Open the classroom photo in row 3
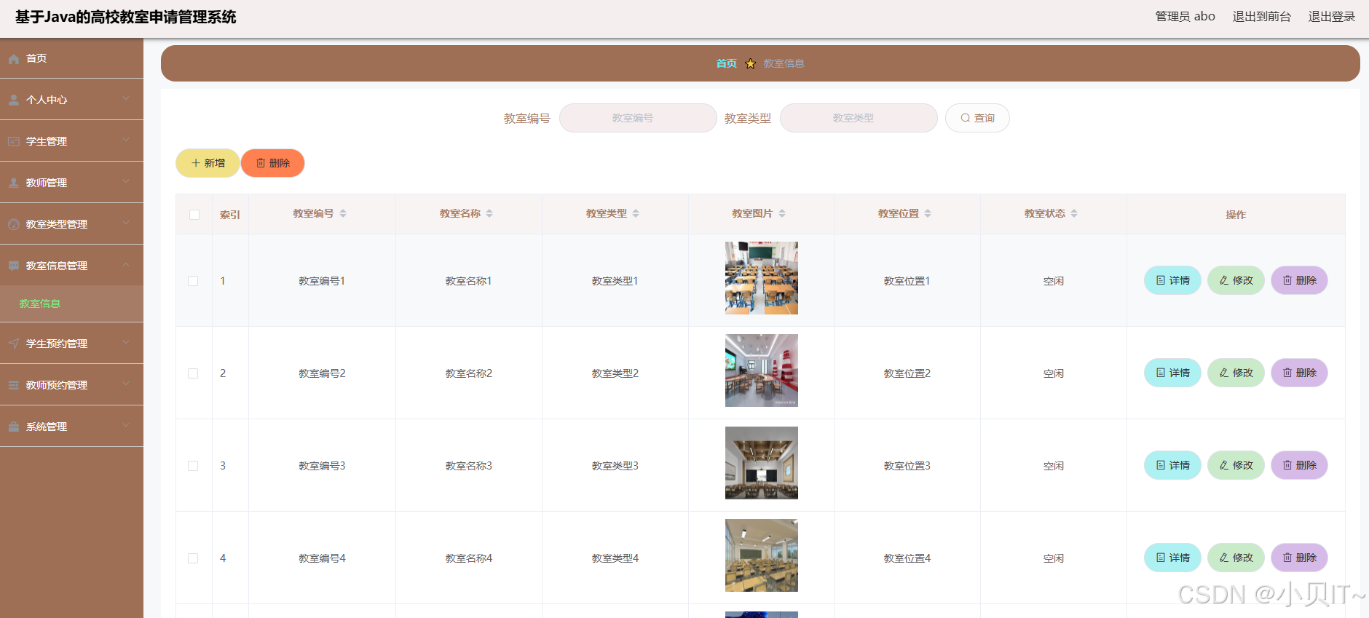 [x=762, y=463]
